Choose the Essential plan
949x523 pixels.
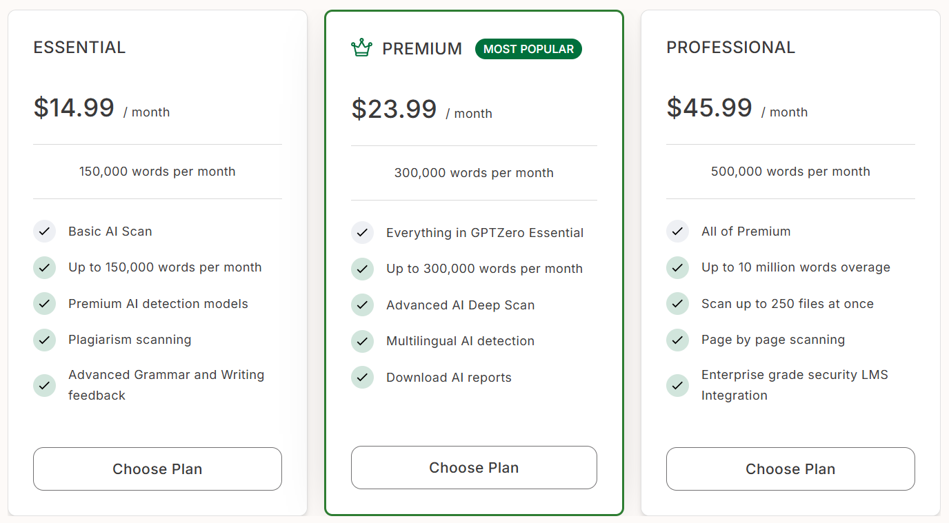pos(157,469)
